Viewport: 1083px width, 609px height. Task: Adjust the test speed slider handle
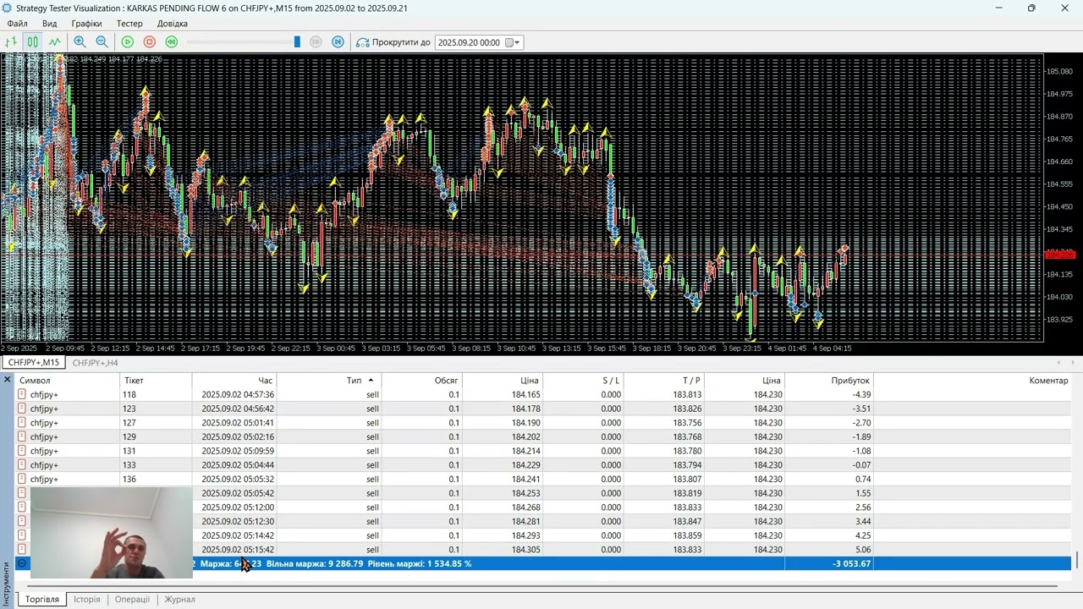click(297, 42)
